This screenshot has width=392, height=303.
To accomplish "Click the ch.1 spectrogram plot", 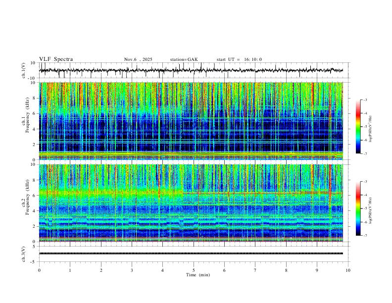I will pos(191,121).
